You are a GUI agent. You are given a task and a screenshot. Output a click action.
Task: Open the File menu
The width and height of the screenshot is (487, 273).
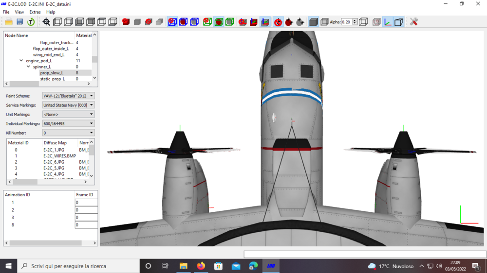[x=6, y=12]
